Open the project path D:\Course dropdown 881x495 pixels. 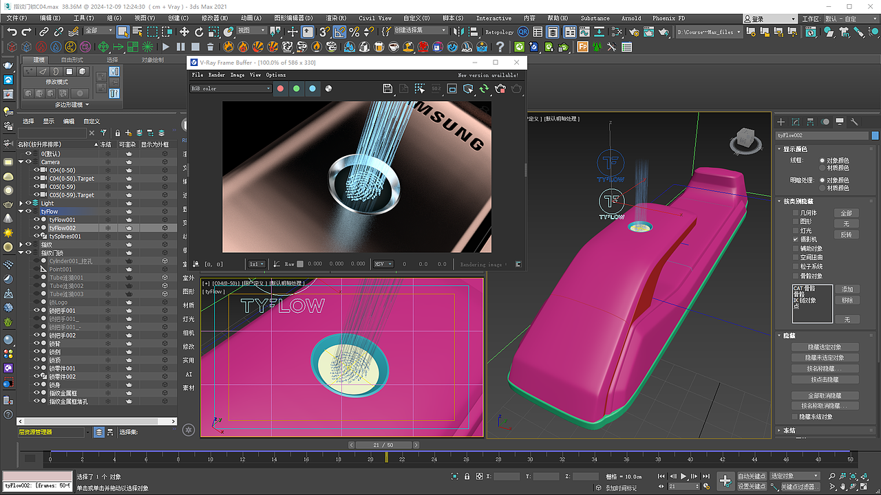[710, 32]
